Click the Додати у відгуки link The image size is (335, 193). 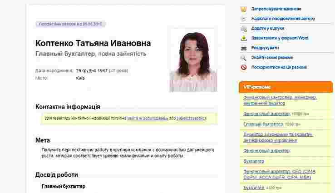point(268,28)
